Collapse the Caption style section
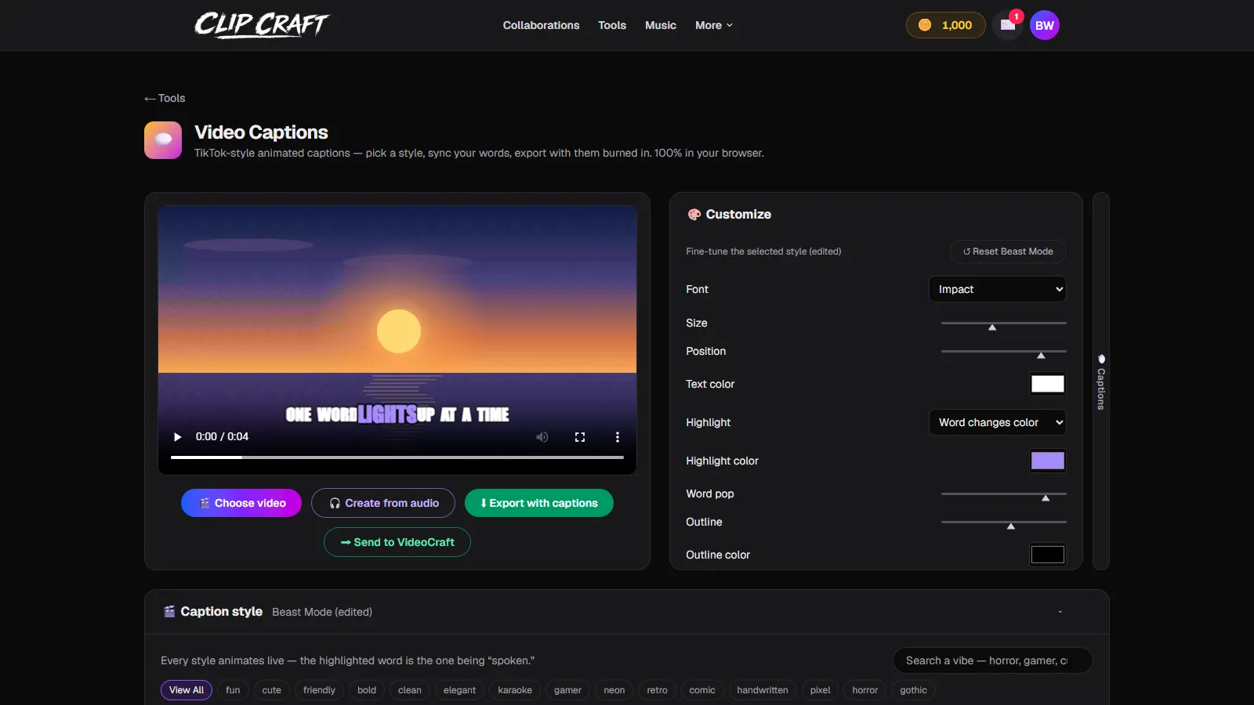 (1060, 612)
